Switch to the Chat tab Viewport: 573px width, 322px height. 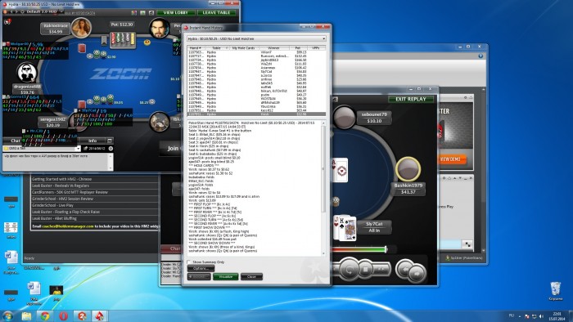tap(16, 141)
